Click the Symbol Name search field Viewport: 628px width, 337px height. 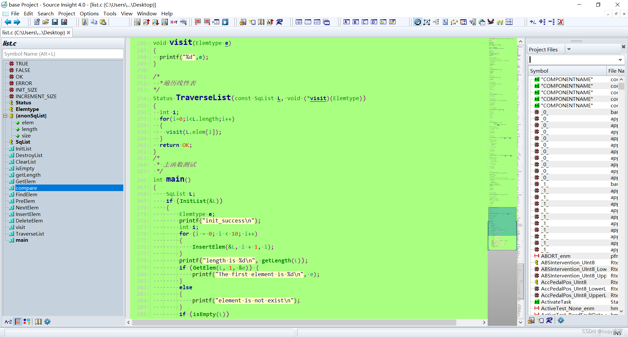[63, 54]
